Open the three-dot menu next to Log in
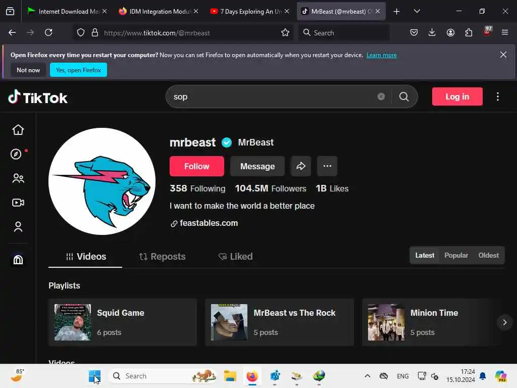This screenshot has width=517, height=388. coord(497,96)
